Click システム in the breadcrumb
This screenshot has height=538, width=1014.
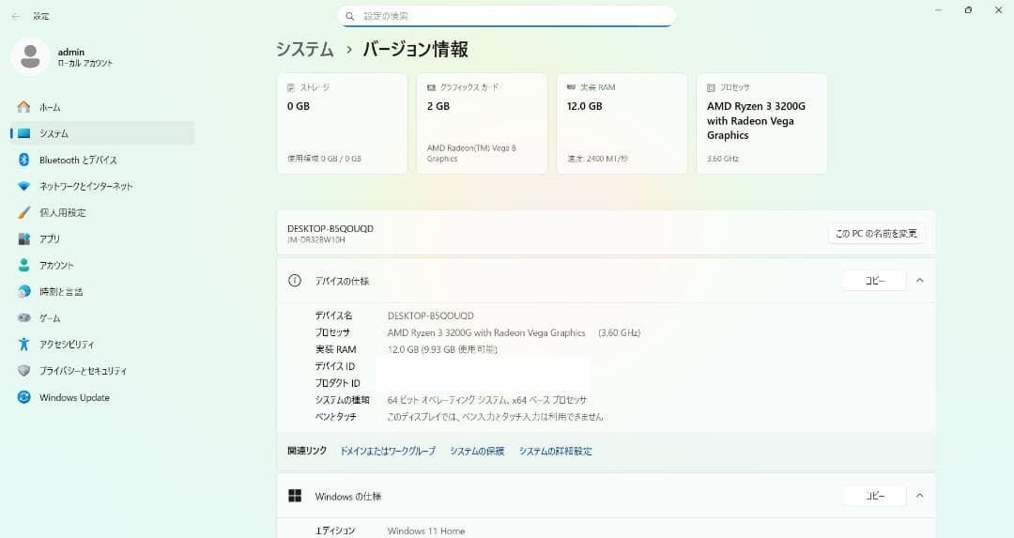pyautogui.click(x=304, y=49)
